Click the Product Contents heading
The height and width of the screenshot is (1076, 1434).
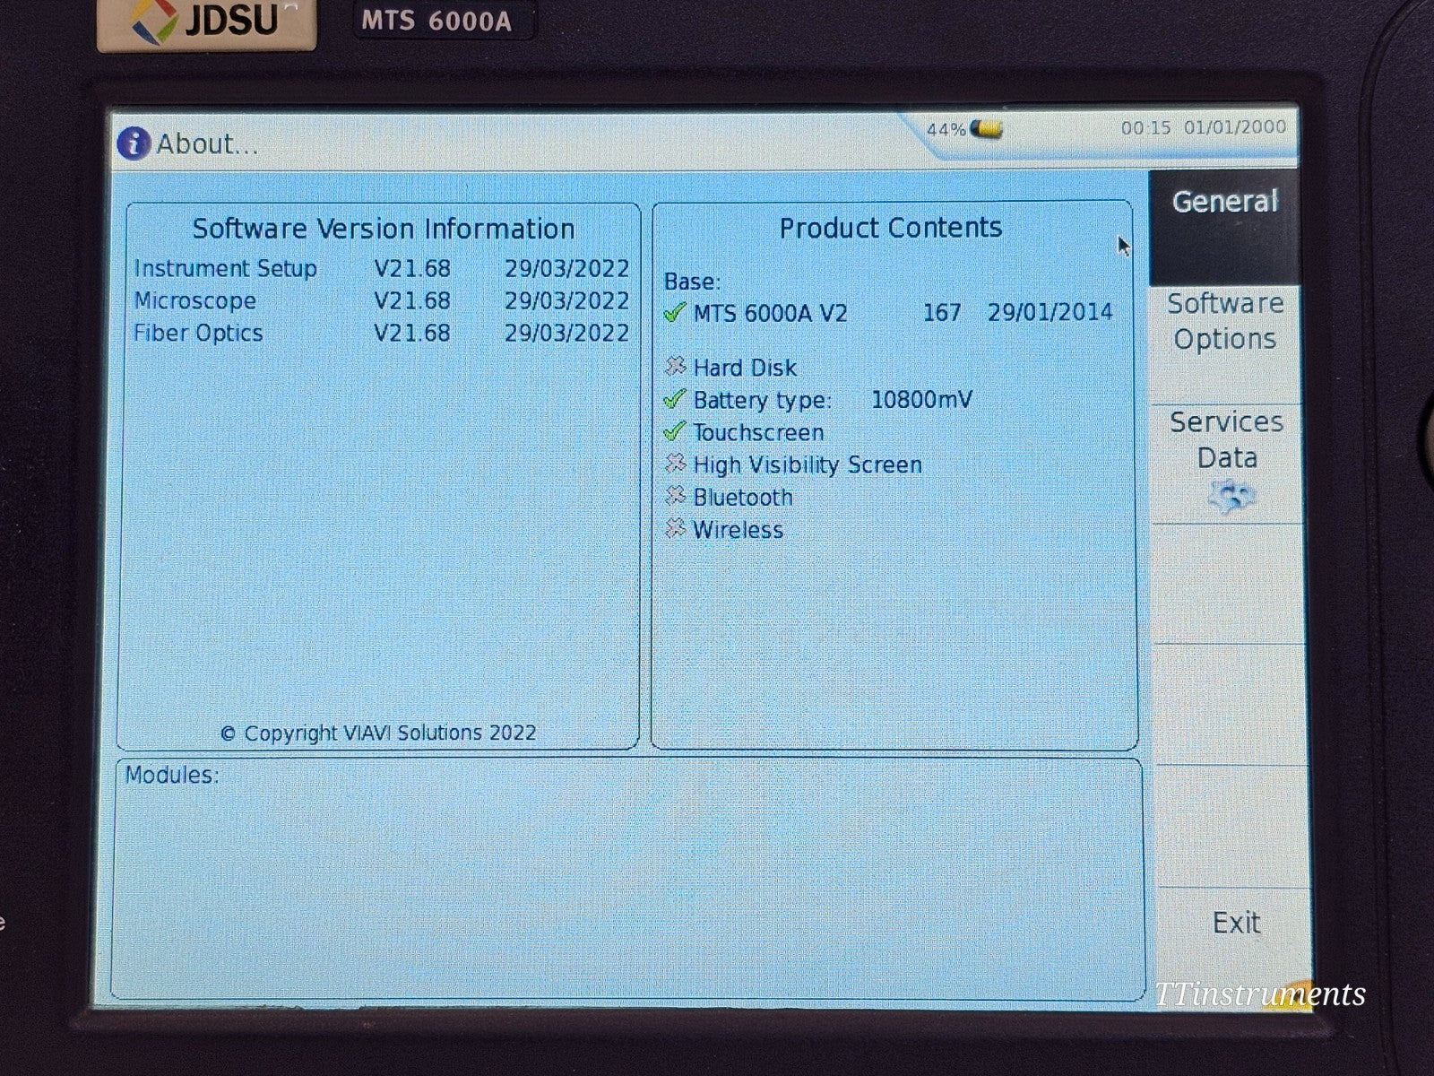click(890, 228)
